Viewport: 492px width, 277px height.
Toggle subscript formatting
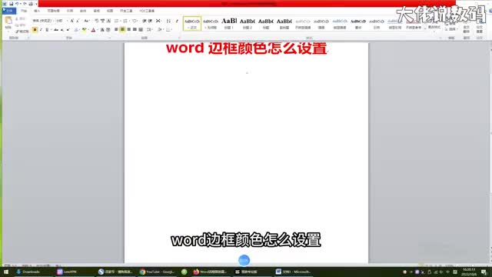tap(62, 29)
